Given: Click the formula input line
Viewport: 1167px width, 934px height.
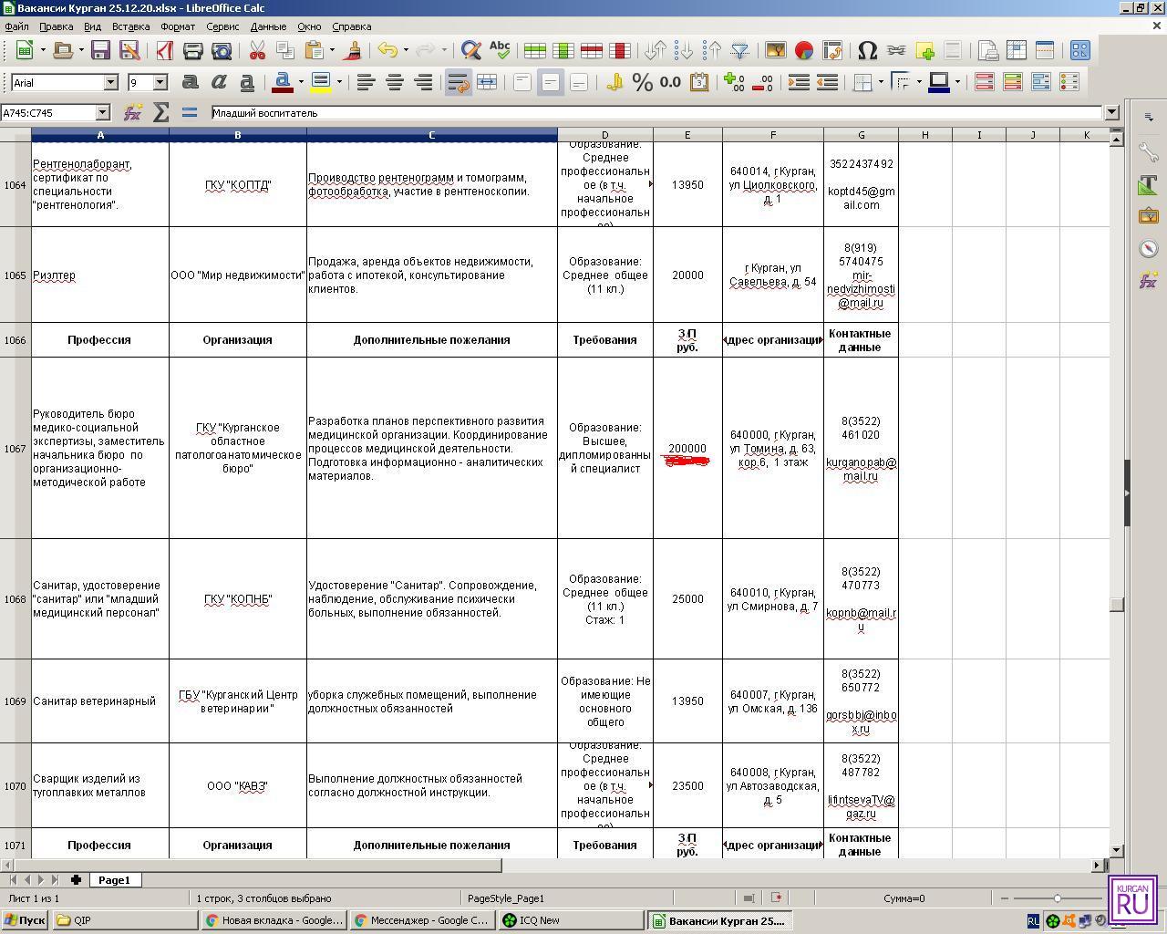Looking at the screenshot, I should [x=656, y=112].
